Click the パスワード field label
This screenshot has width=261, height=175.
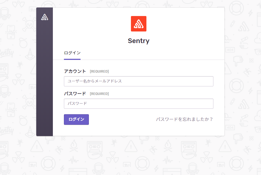click(x=75, y=94)
